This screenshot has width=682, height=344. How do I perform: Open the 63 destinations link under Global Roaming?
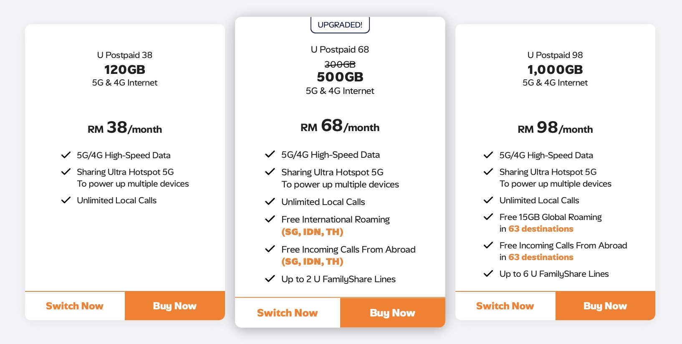[x=541, y=229]
